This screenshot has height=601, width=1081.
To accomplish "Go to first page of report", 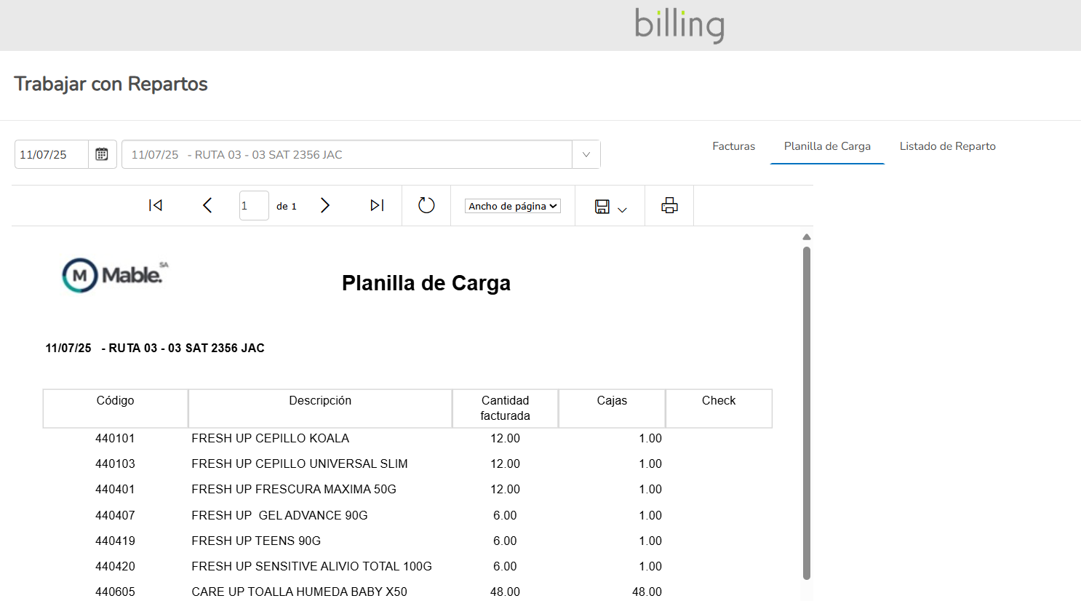I will 156,206.
